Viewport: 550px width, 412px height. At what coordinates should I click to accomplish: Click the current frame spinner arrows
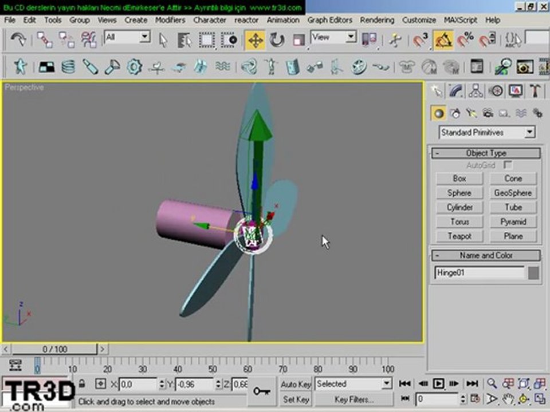tap(463, 399)
